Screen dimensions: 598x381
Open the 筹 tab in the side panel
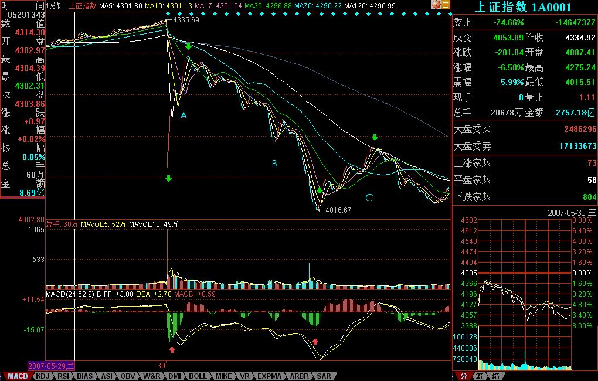[x=479, y=376]
